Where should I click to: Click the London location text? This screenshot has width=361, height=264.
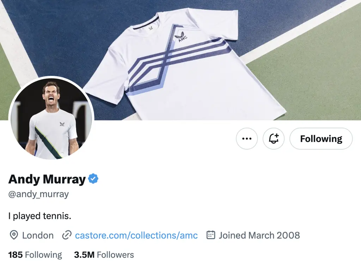point(38,235)
